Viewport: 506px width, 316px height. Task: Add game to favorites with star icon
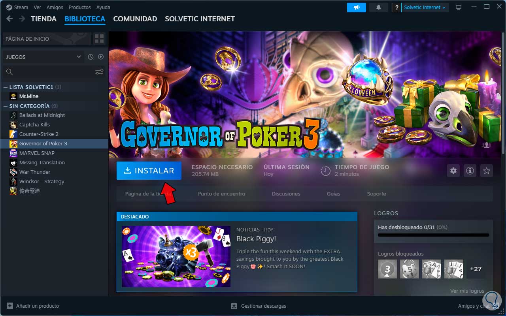(x=487, y=171)
